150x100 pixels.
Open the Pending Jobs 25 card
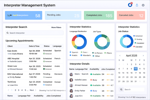tap(63, 15)
